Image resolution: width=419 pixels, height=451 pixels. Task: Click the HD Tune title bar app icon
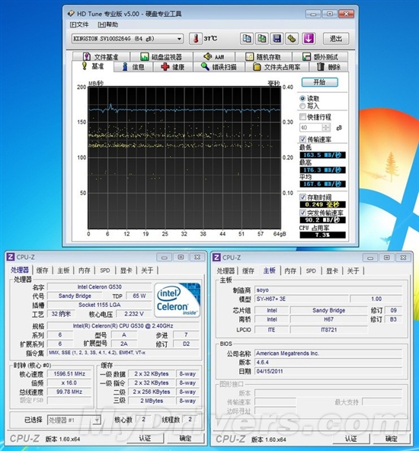point(71,14)
